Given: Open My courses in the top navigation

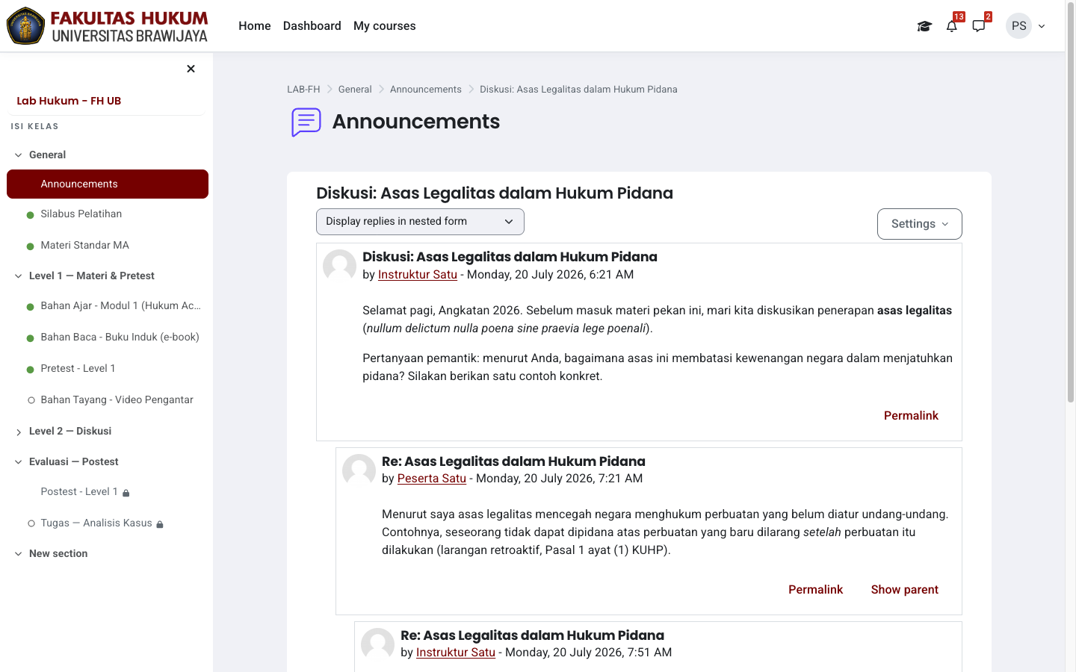Looking at the screenshot, I should 385,25.
